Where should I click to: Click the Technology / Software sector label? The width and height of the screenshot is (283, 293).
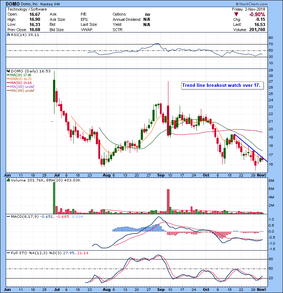pyautogui.click(x=27, y=9)
